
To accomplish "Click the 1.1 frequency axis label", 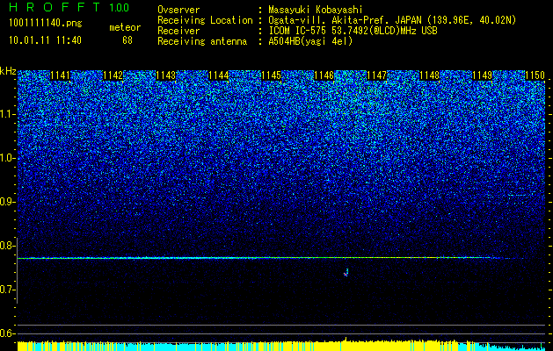I will tap(8, 114).
